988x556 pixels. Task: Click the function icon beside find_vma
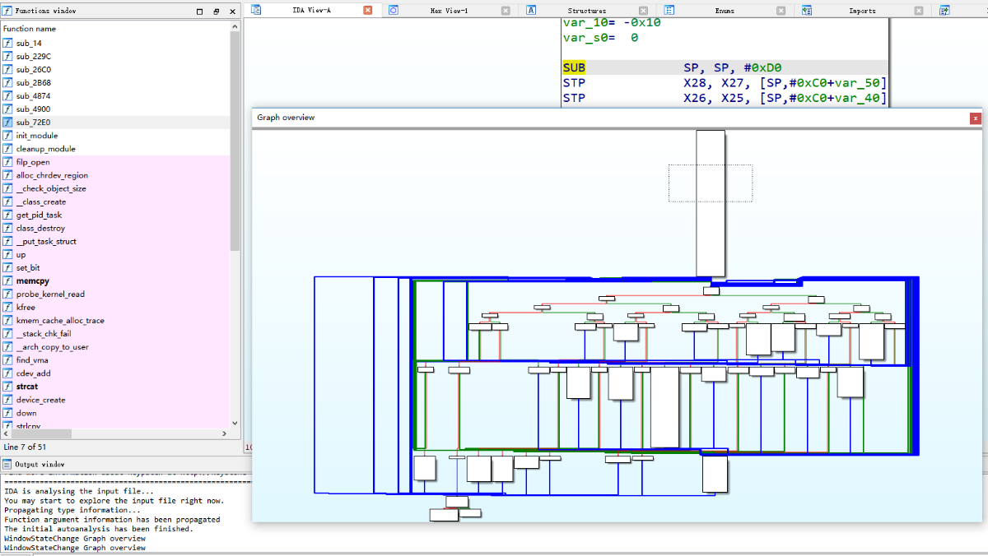(7, 360)
